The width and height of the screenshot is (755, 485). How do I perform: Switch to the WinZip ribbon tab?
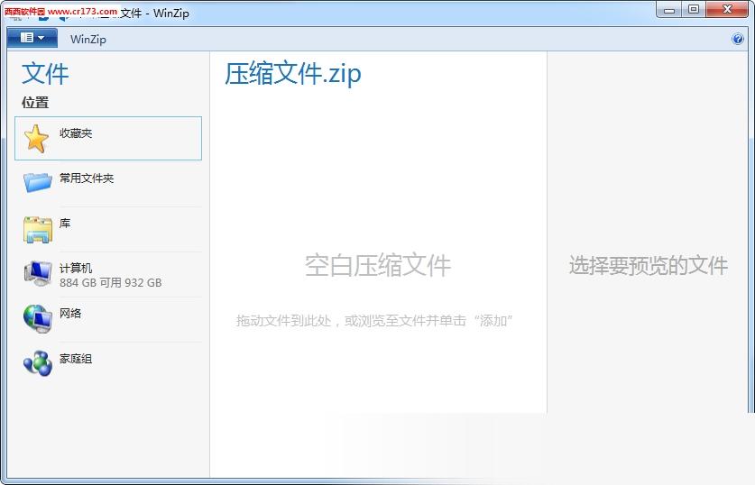pos(88,40)
